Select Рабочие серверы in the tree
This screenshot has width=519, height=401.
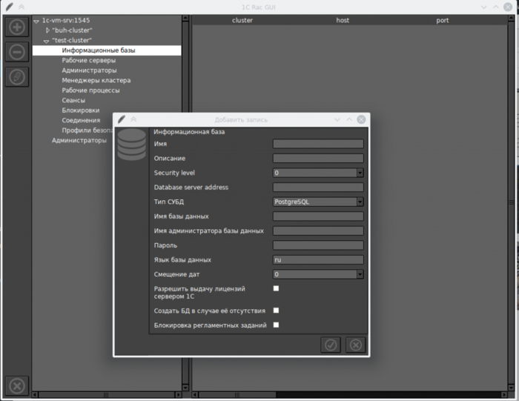point(89,60)
